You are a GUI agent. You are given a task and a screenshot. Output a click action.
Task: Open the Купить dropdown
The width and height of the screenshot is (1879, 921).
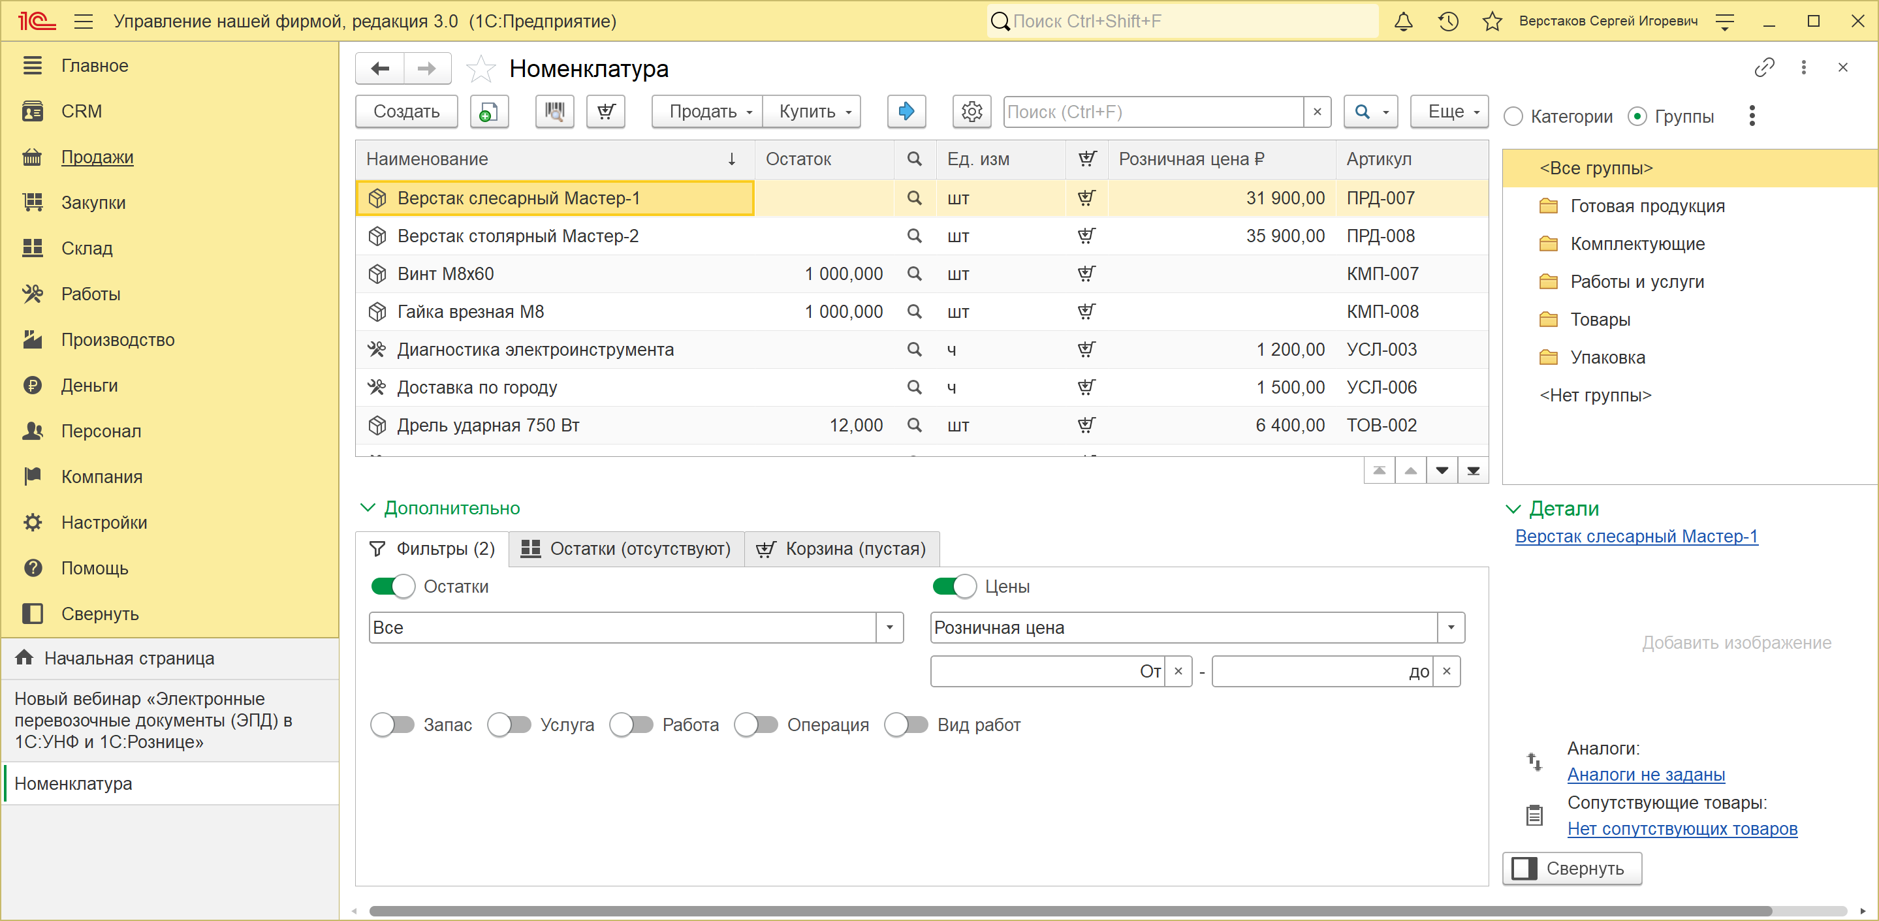(812, 112)
